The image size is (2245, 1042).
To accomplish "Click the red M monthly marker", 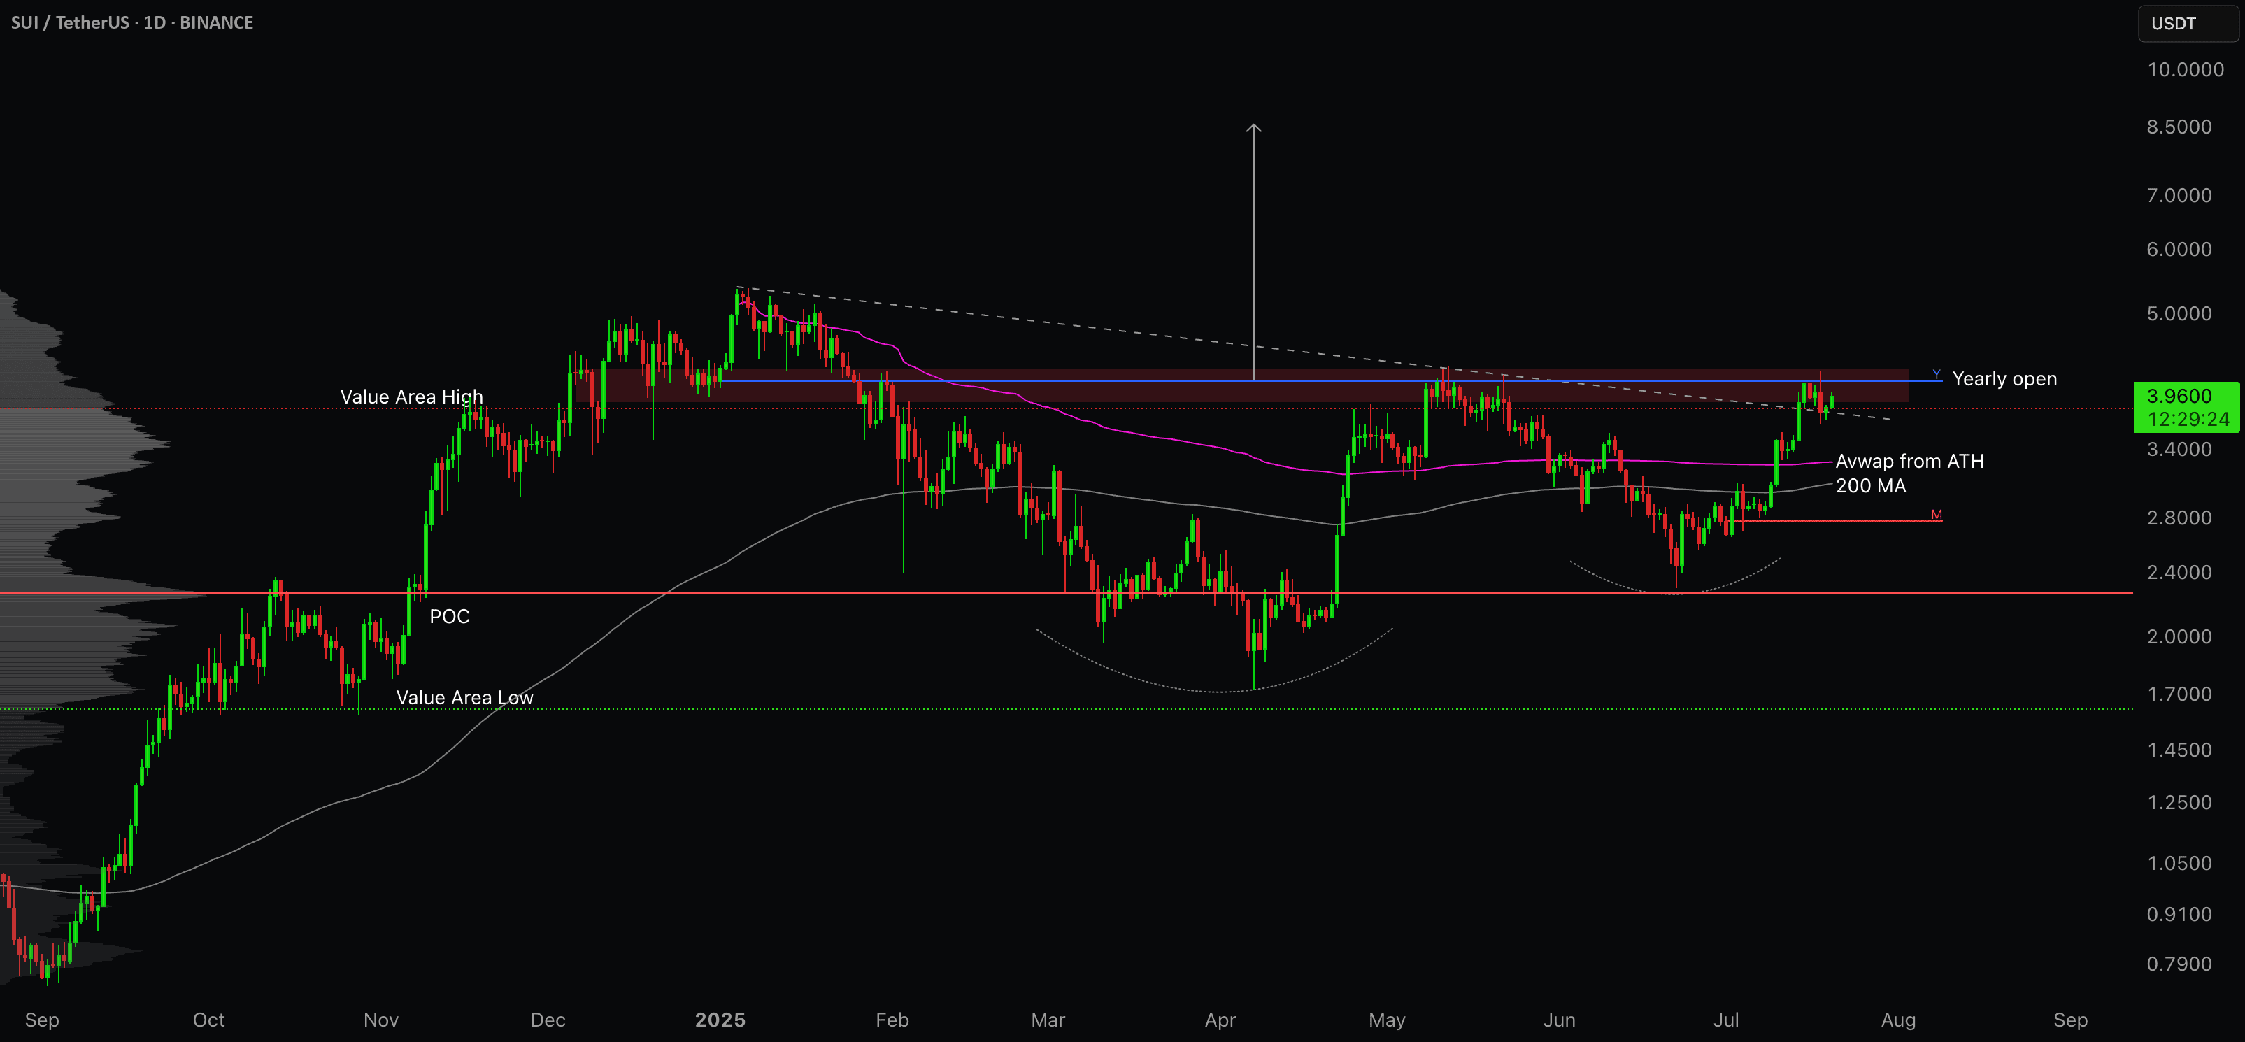I will [1937, 515].
